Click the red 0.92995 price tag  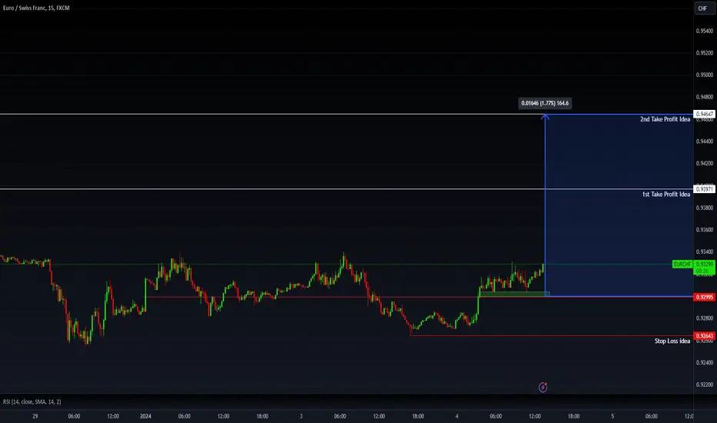tap(704, 297)
